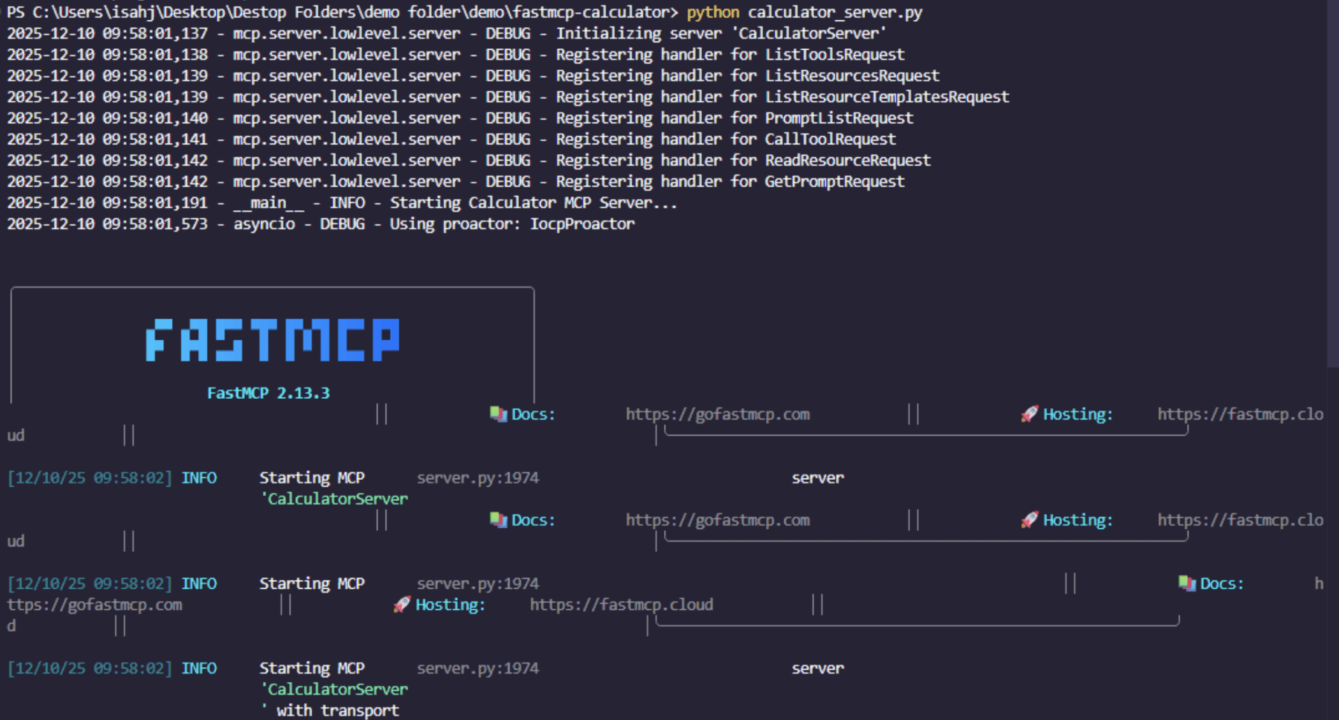Open the https://fastmcp.cloud hosting link
Viewport: 1339px width, 720px height.
(622, 605)
